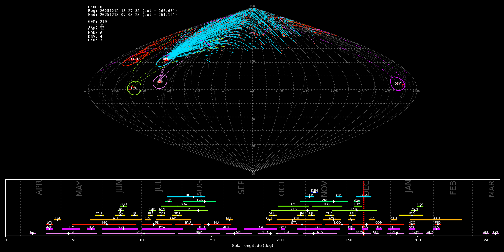Select the COM radiant ellipse on sky map
This screenshot has width=504, height=252.
(x=135, y=59)
